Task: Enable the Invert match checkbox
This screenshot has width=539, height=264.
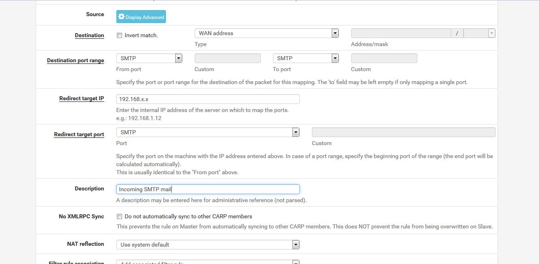Action: point(119,36)
